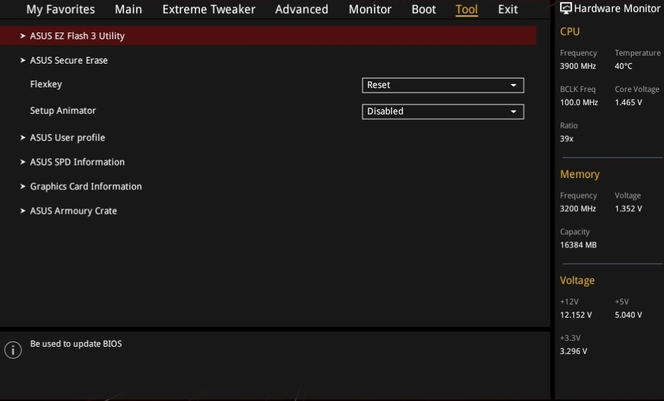Click the Flexkey dropdown arrow
Image resolution: width=664 pixels, height=401 pixels.
pyautogui.click(x=514, y=85)
